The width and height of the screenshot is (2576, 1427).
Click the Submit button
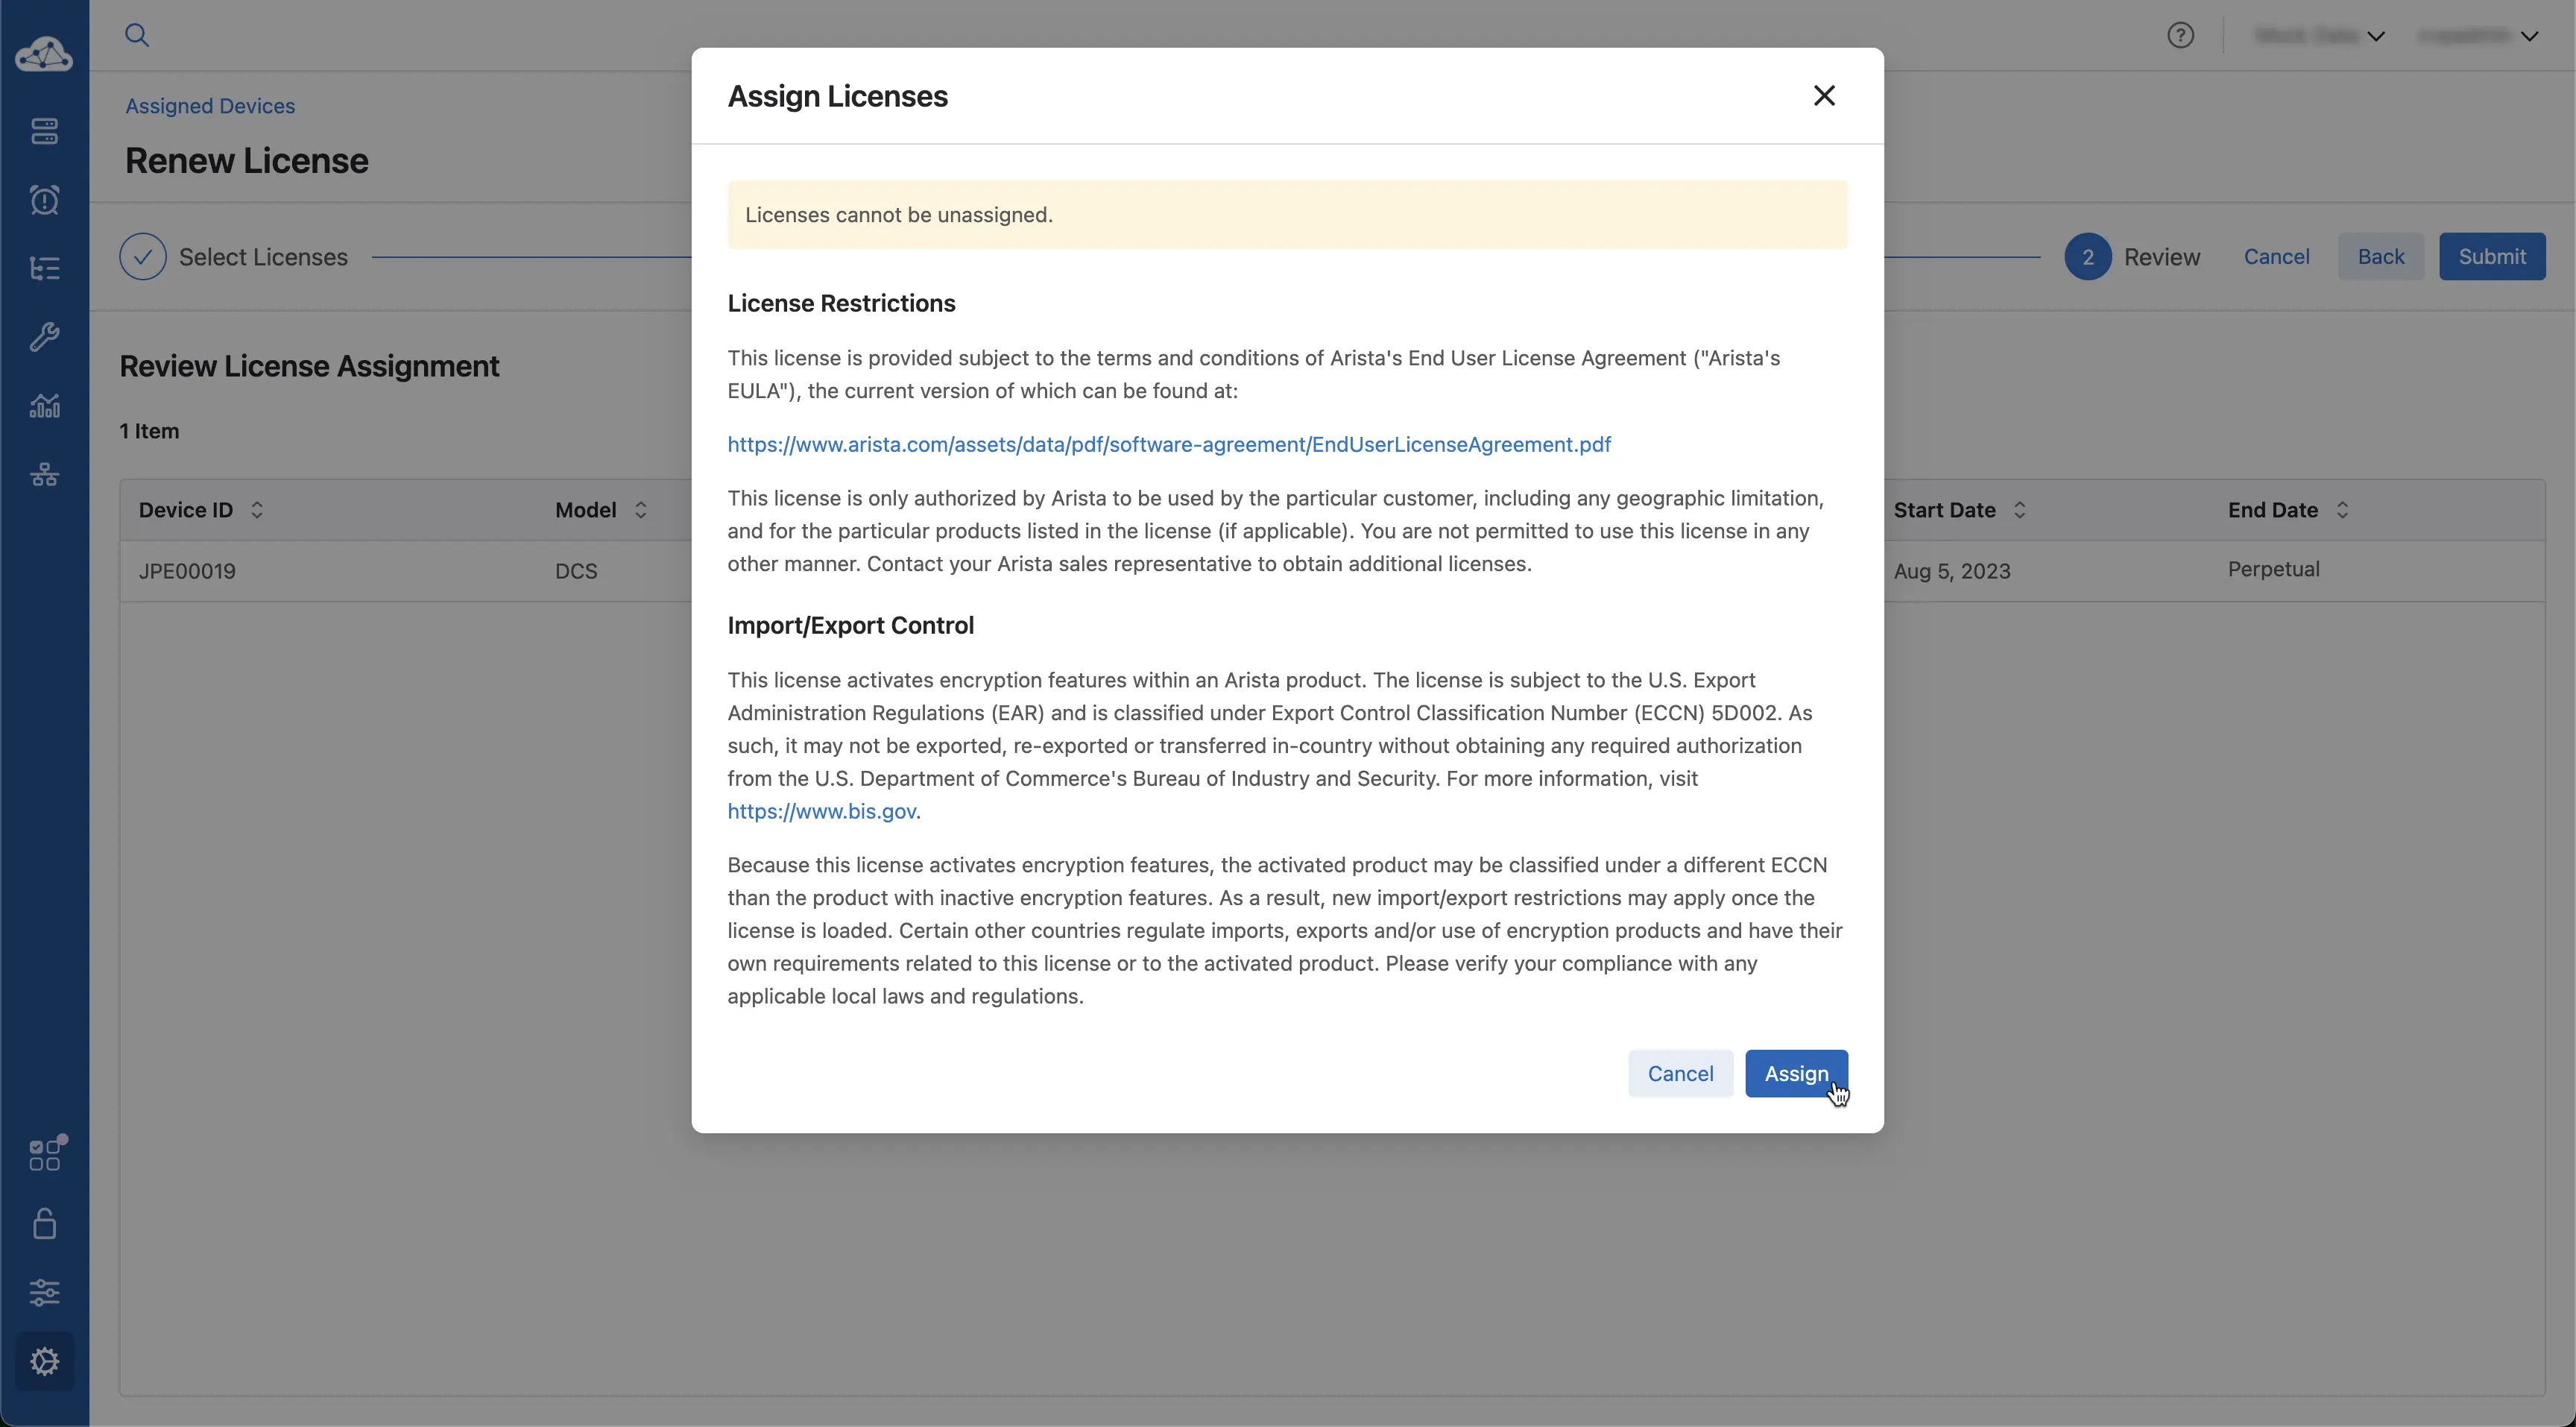click(x=2492, y=257)
